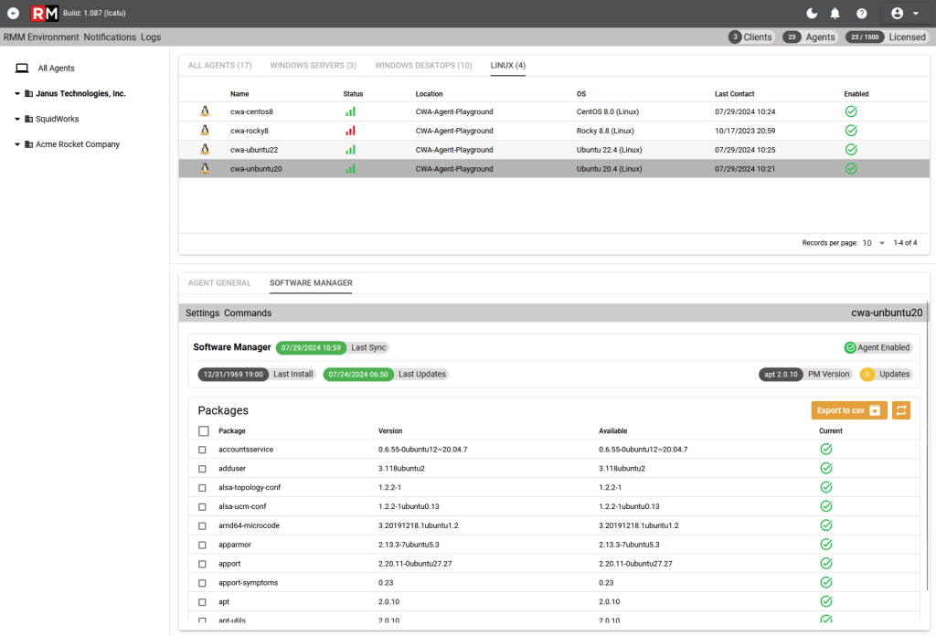The image size is (936, 636).
Task: Open Notifications menu item
Action: tap(110, 37)
